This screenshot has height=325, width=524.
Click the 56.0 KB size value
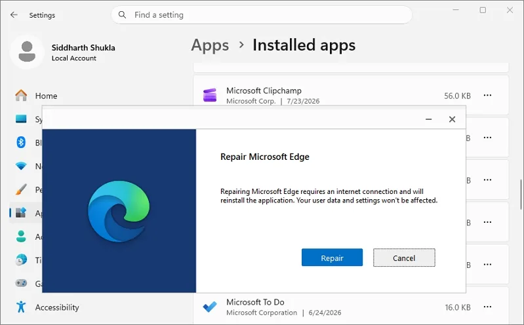click(x=457, y=96)
